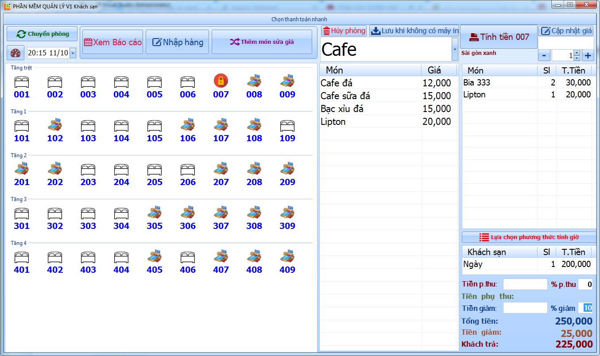Select empty room 403 bed icon
Screen dimensions: 600x356
[88, 257]
